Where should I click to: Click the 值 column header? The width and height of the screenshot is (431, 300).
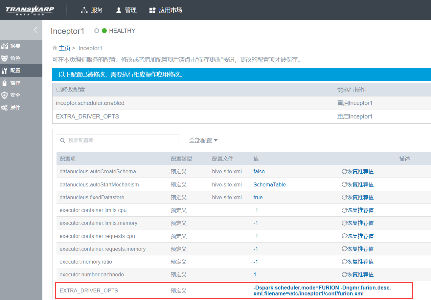click(x=256, y=159)
